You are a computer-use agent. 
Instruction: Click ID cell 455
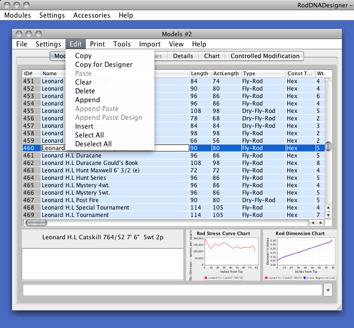click(32, 111)
